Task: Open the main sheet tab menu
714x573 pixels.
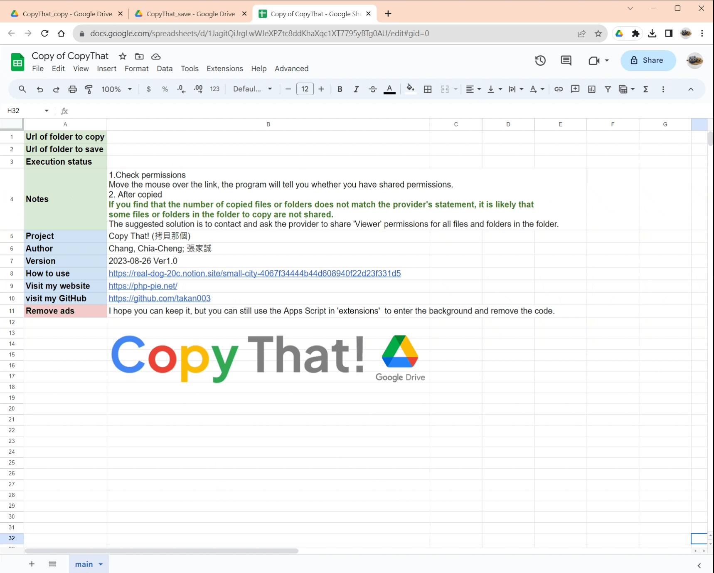Action: [x=101, y=564]
